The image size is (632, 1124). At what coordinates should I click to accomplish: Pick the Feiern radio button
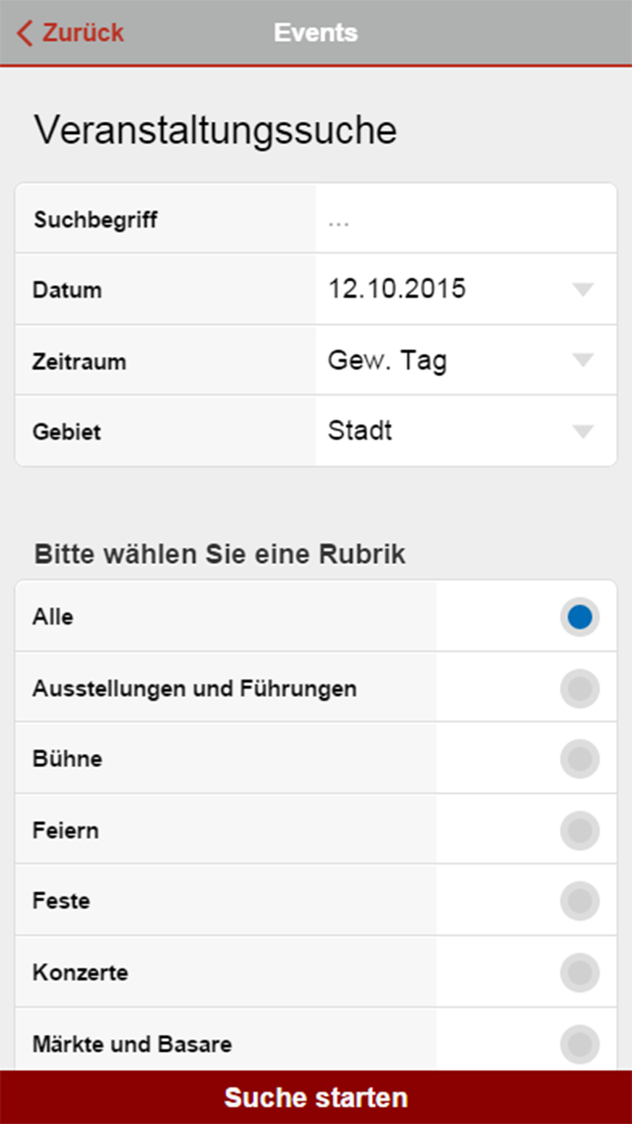coord(580,830)
